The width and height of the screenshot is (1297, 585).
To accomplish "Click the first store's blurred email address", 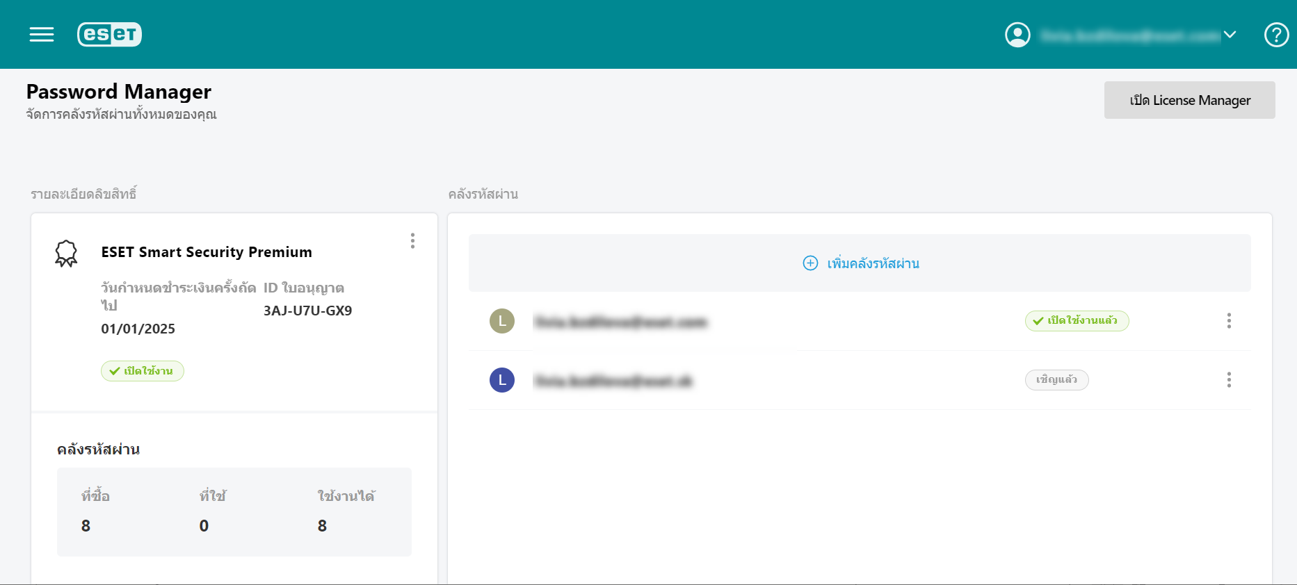I will [620, 322].
